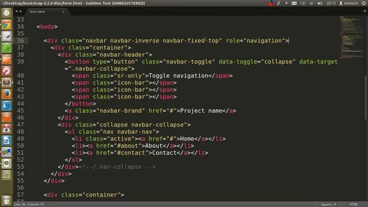This screenshot has height=207, width=368.
Task: Click "container" class on line 57
Action: pyautogui.click(x=101, y=195)
